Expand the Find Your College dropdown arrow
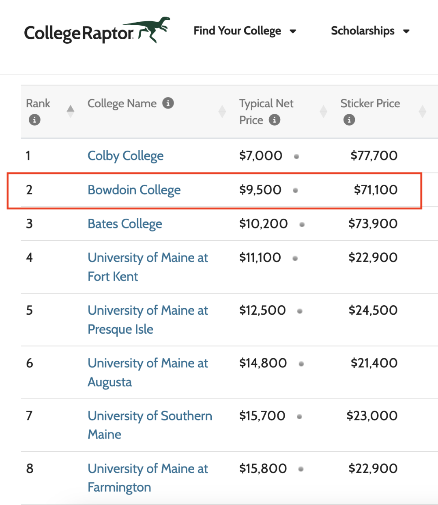Viewport: 438px width, 505px height. pos(293,31)
